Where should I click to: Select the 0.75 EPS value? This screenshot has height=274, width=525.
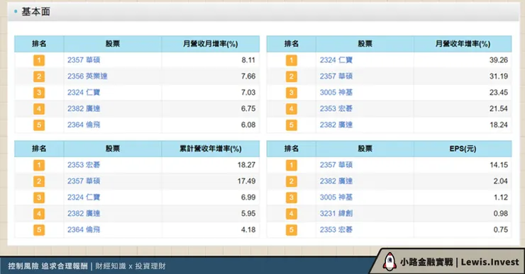501,230
